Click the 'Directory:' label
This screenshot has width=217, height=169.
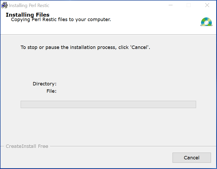[44, 84]
